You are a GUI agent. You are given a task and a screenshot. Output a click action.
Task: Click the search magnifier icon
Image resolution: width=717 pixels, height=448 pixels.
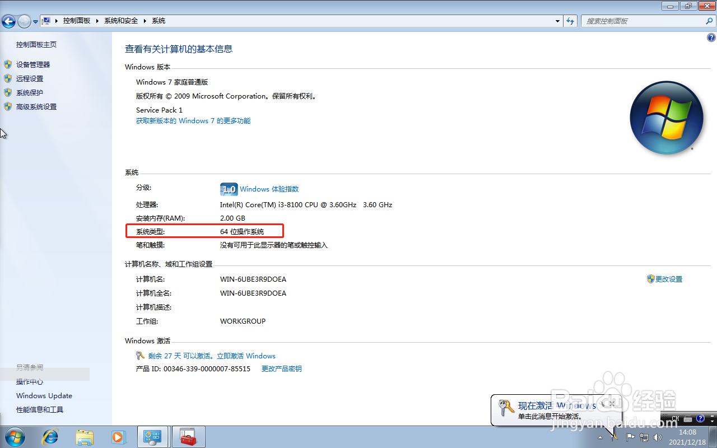[709, 21]
